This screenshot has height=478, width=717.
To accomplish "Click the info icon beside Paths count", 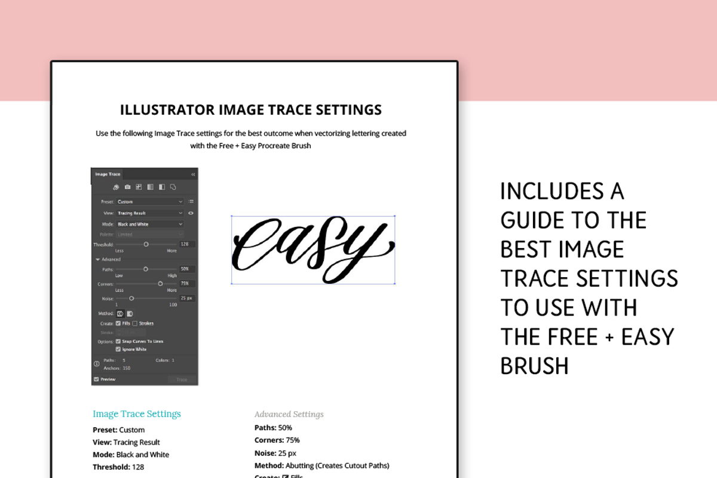I will tap(96, 364).
